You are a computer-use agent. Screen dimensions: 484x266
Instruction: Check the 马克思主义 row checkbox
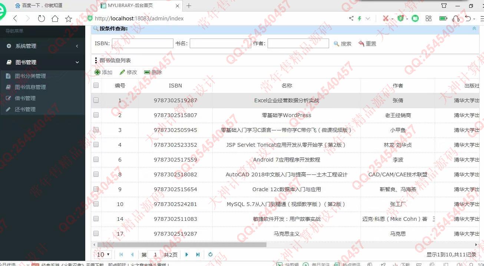tap(96, 233)
